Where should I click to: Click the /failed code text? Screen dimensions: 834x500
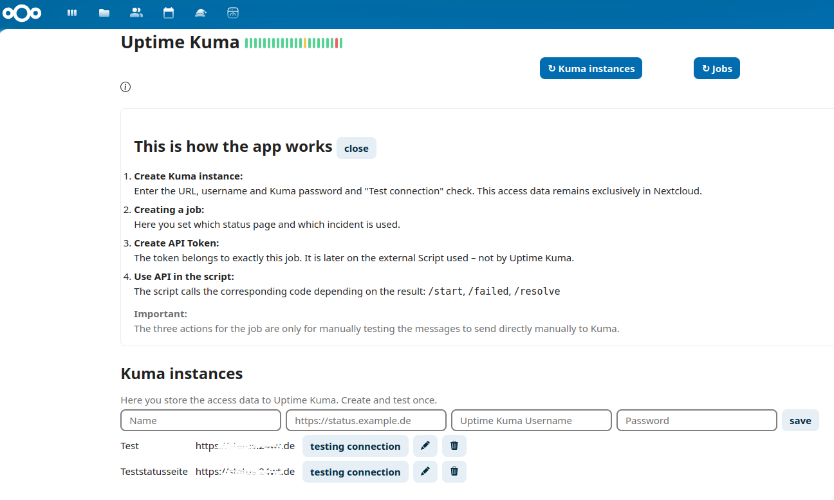(488, 292)
